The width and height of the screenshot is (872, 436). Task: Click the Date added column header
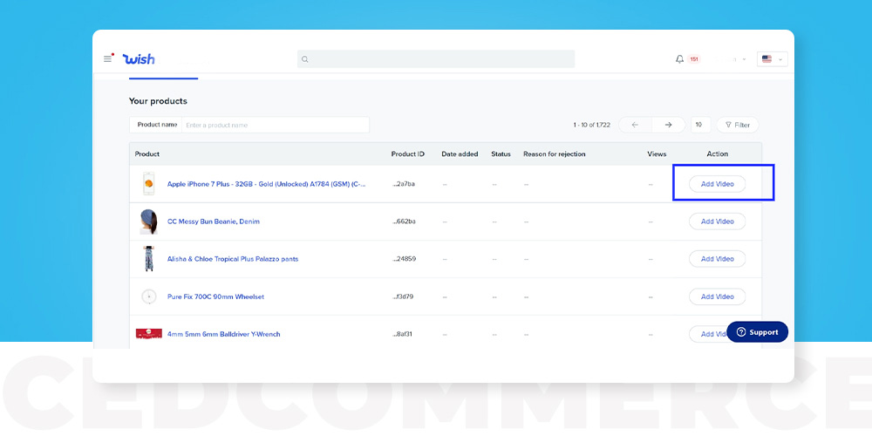(460, 154)
